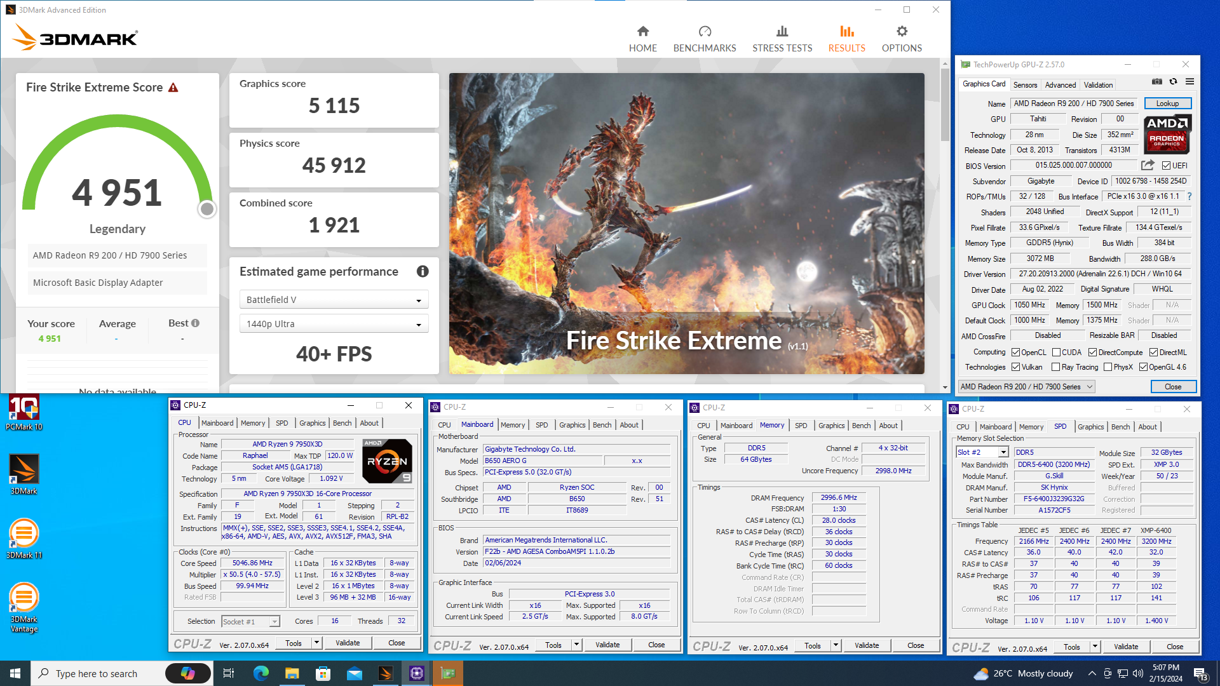Image resolution: width=1220 pixels, height=686 pixels.
Task: Click the score gauge end marker knob
Action: [x=207, y=209]
